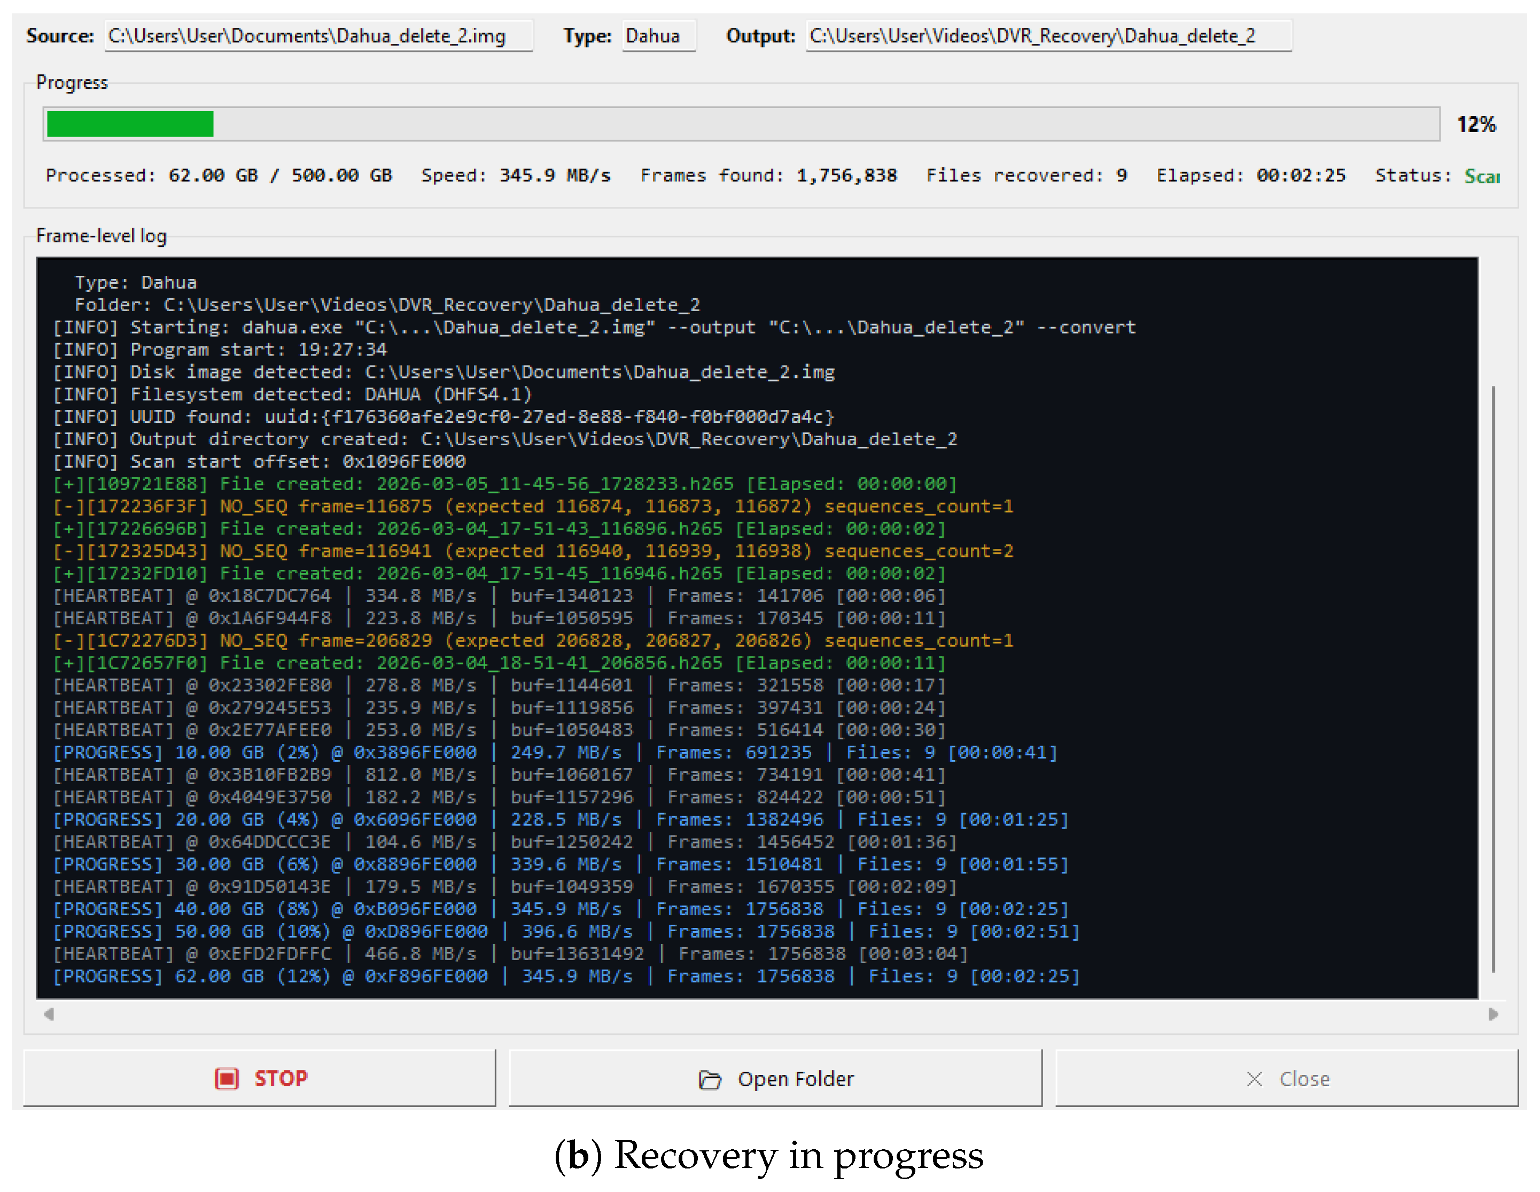Select the HEARTBEAT 0x64DDCCC3E log line
Viewport: 1540px width, 1192px height.
tap(505, 843)
